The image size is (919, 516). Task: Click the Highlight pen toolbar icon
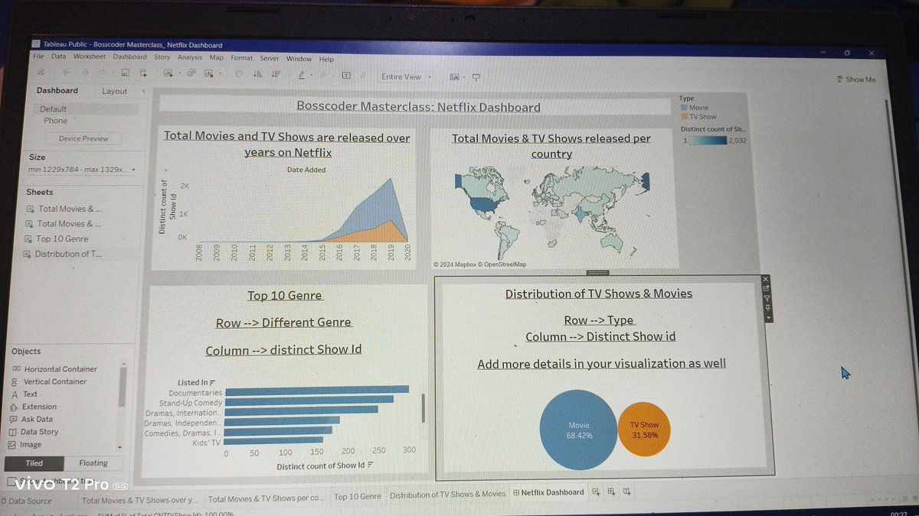point(301,75)
